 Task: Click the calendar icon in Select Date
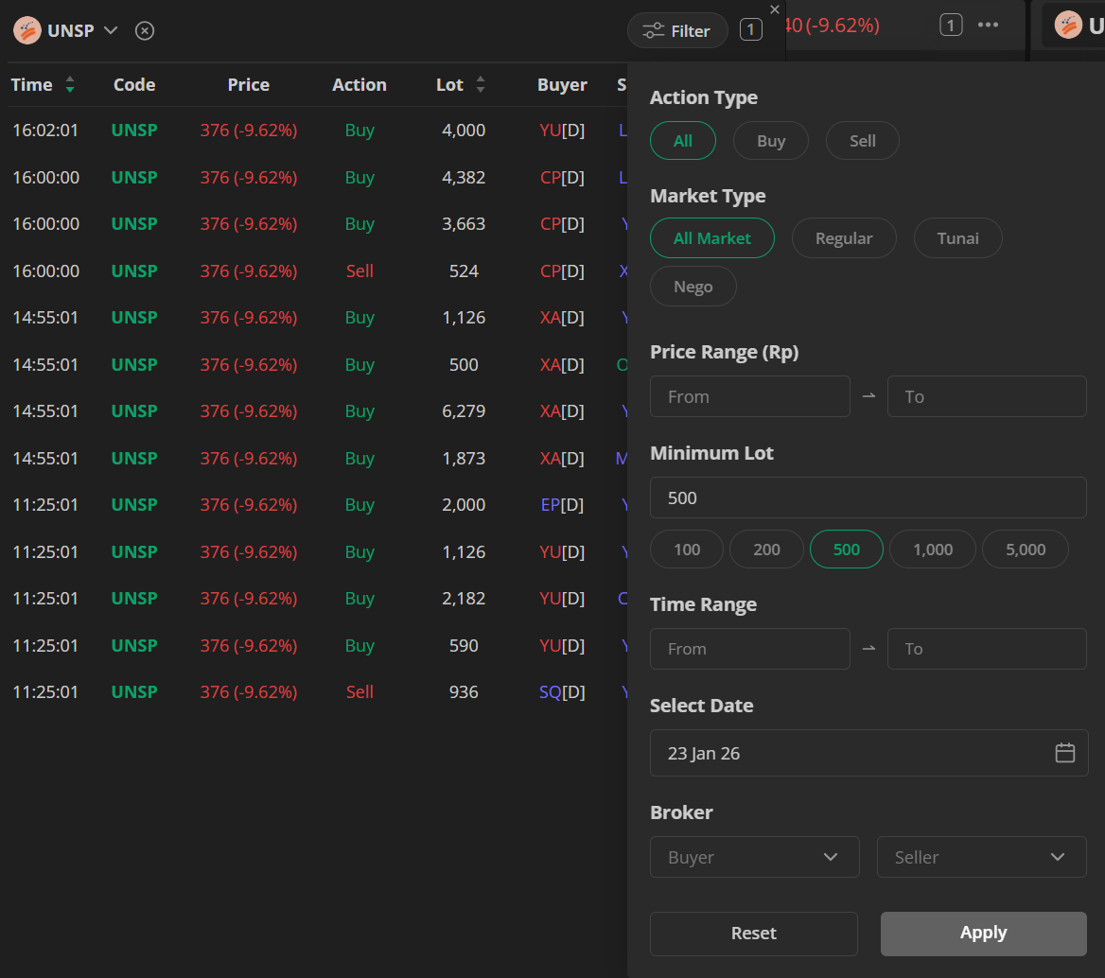1065,753
